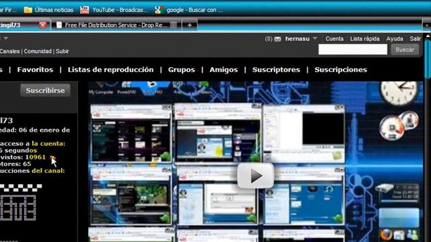The width and height of the screenshot is (431, 242).
Task: Open the Cuenta link
Action: click(x=335, y=39)
